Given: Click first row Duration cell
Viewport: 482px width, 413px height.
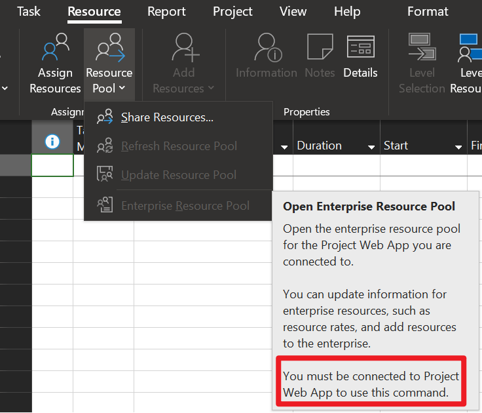Looking at the screenshot, I should point(337,165).
